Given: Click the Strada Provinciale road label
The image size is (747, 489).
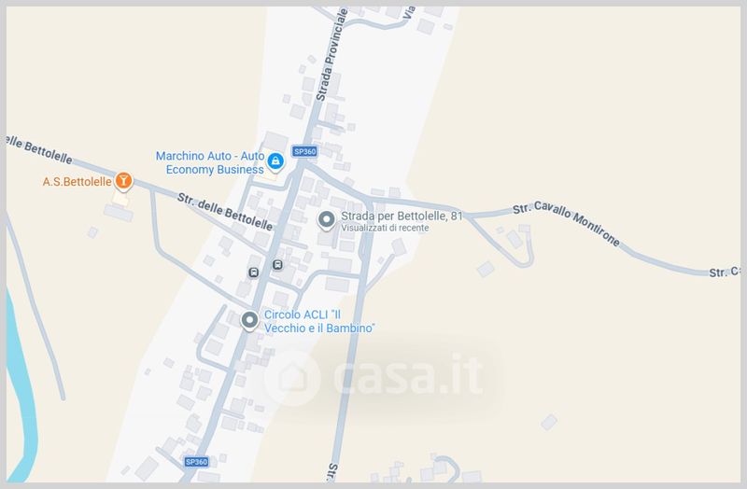Looking at the screenshot, I should click(331, 55).
